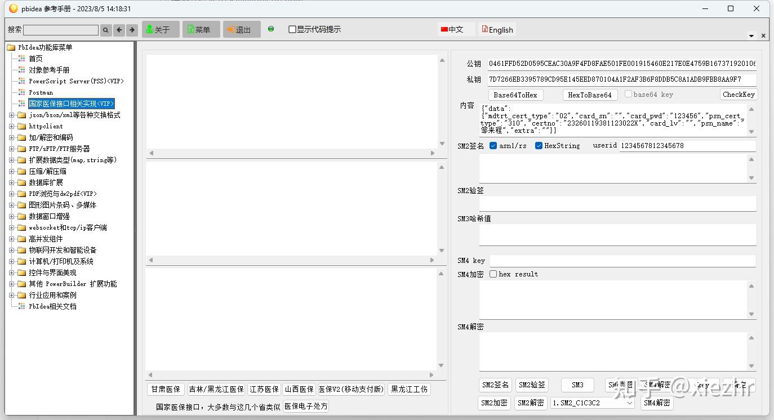Click the SM2签名 button
Image resolution: width=774 pixels, height=420 pixels.
click(x=495, y=385)
